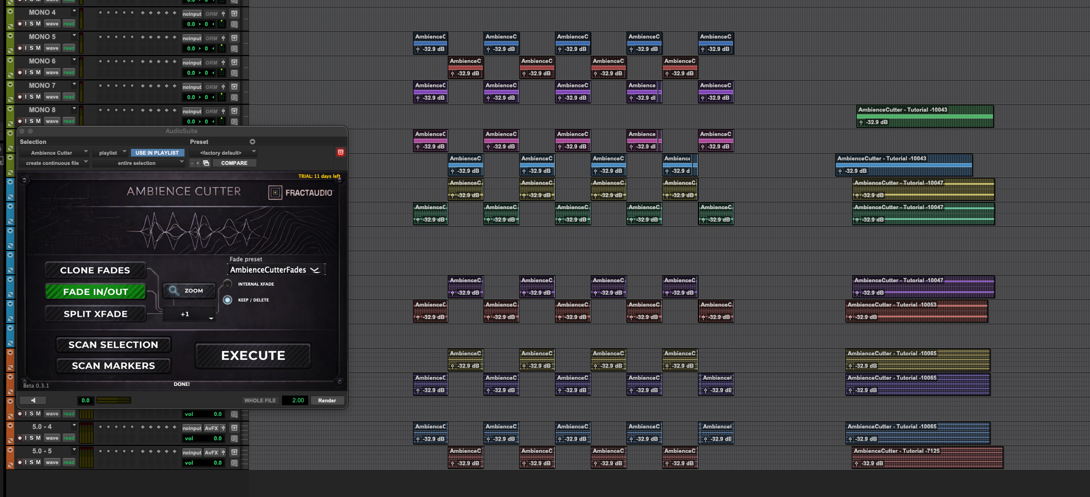Open the +1 value dropdown

pos(189,315)
